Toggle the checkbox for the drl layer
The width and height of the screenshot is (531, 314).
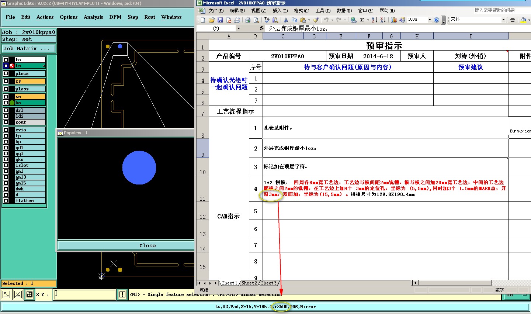coord(6,110)
